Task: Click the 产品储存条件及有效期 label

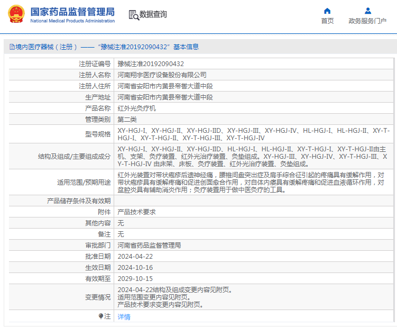Action: tap(79, 201)
